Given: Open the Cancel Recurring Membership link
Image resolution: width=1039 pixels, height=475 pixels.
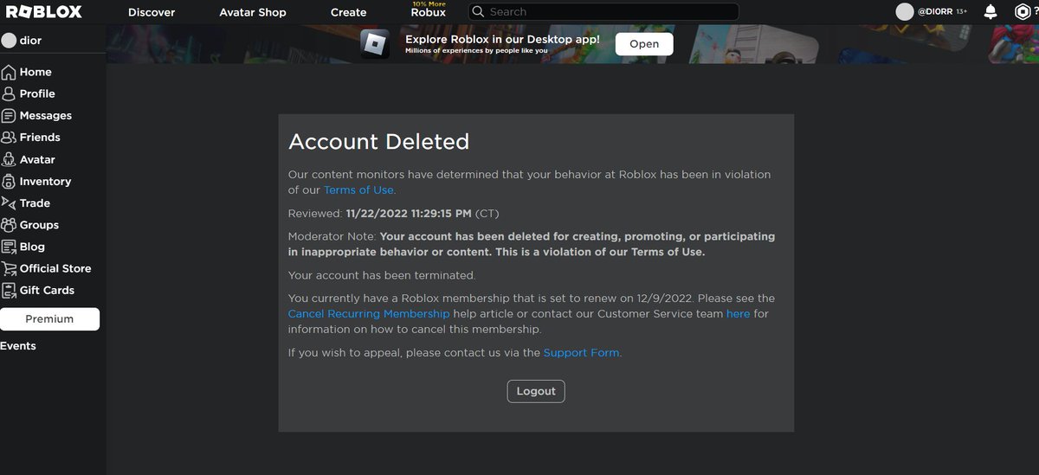Looking at the screenshot, I should tap(369, 313).
